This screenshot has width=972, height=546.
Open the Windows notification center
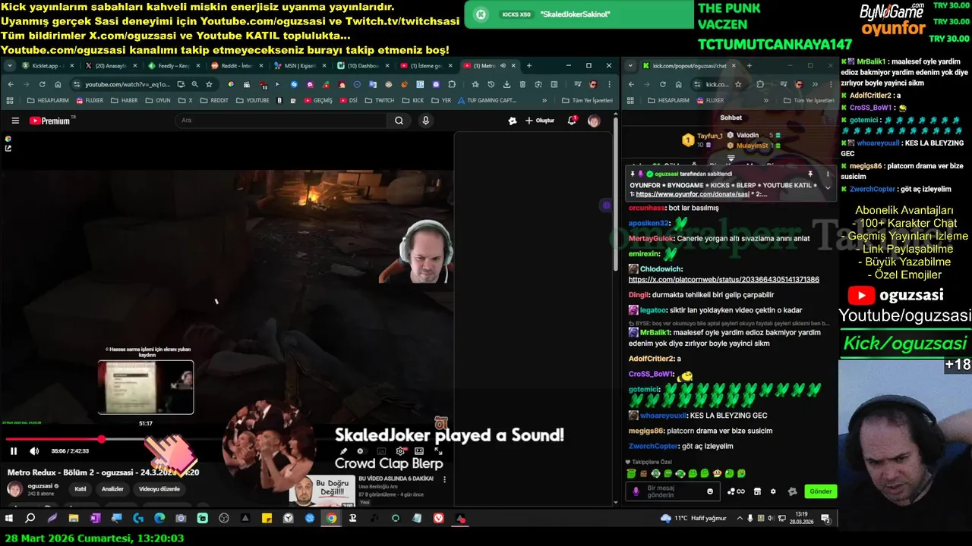pyautogui.click(x=825, y=519)
